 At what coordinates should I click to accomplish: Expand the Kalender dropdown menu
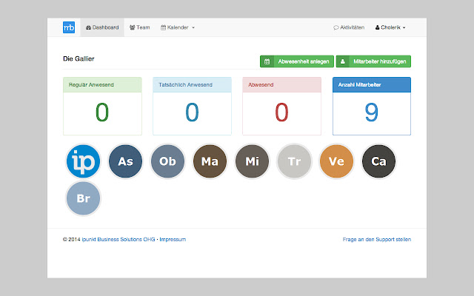[178, 27]
